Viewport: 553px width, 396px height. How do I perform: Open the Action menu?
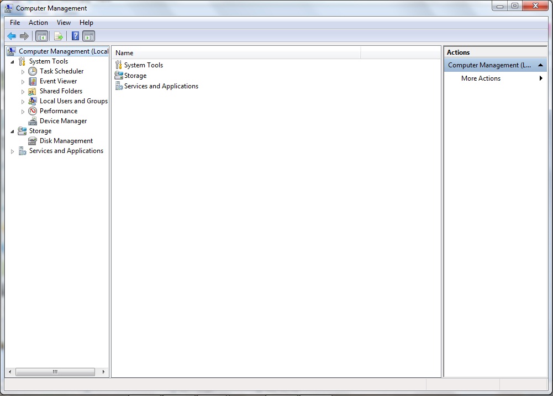[38, 23]
